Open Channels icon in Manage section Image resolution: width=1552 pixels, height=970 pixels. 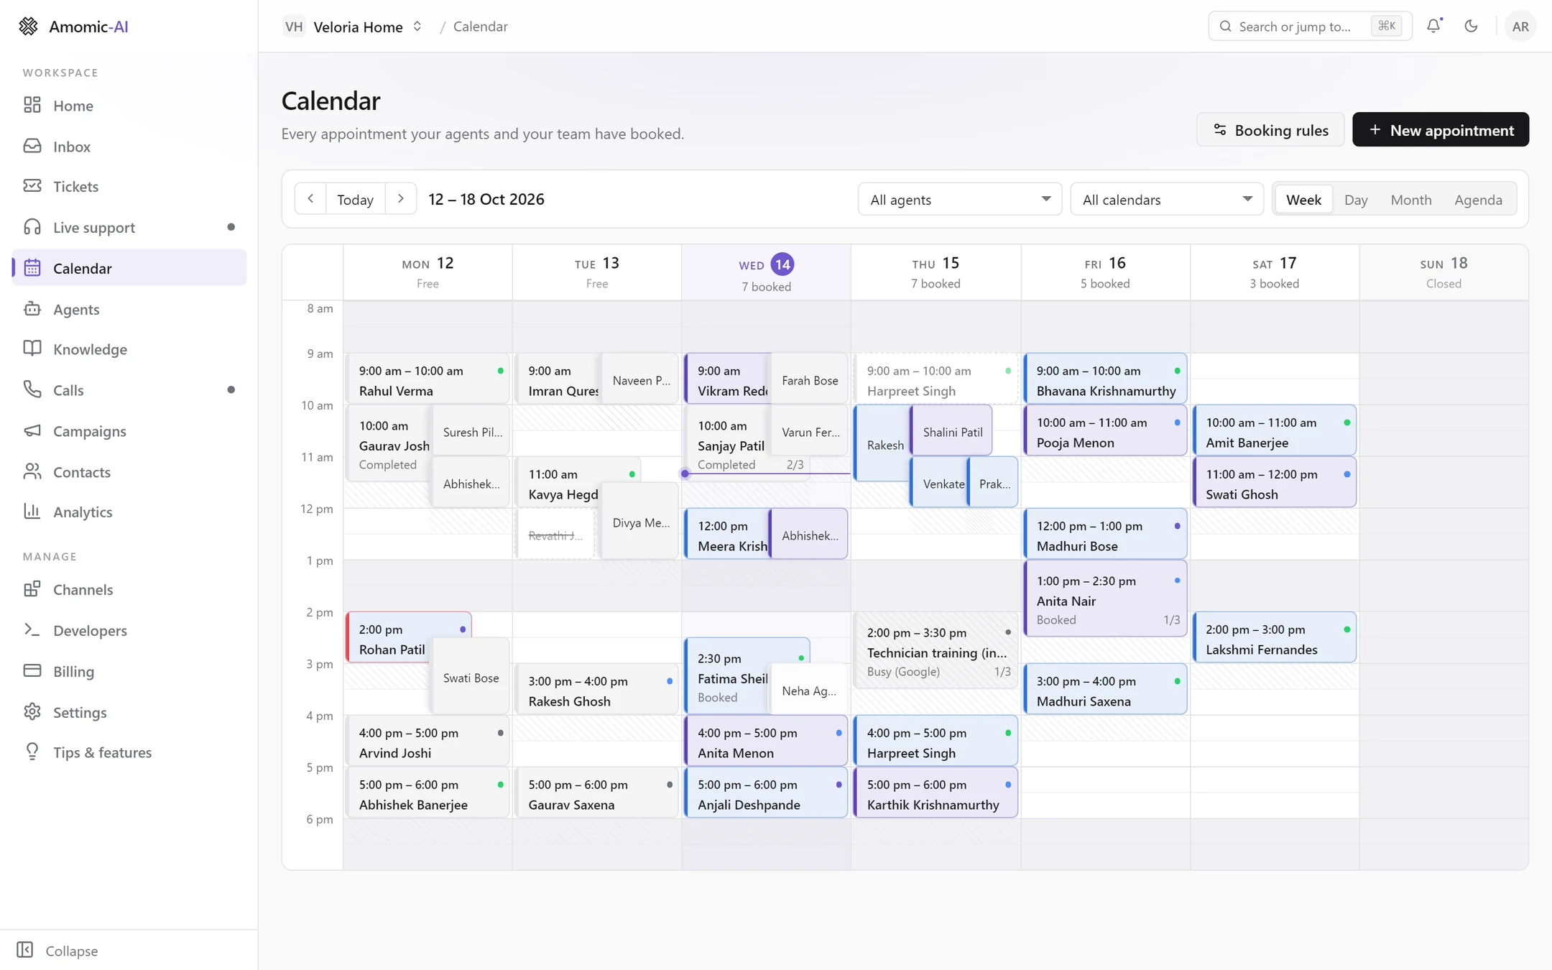pyautogui.click(x=32, y=589)
